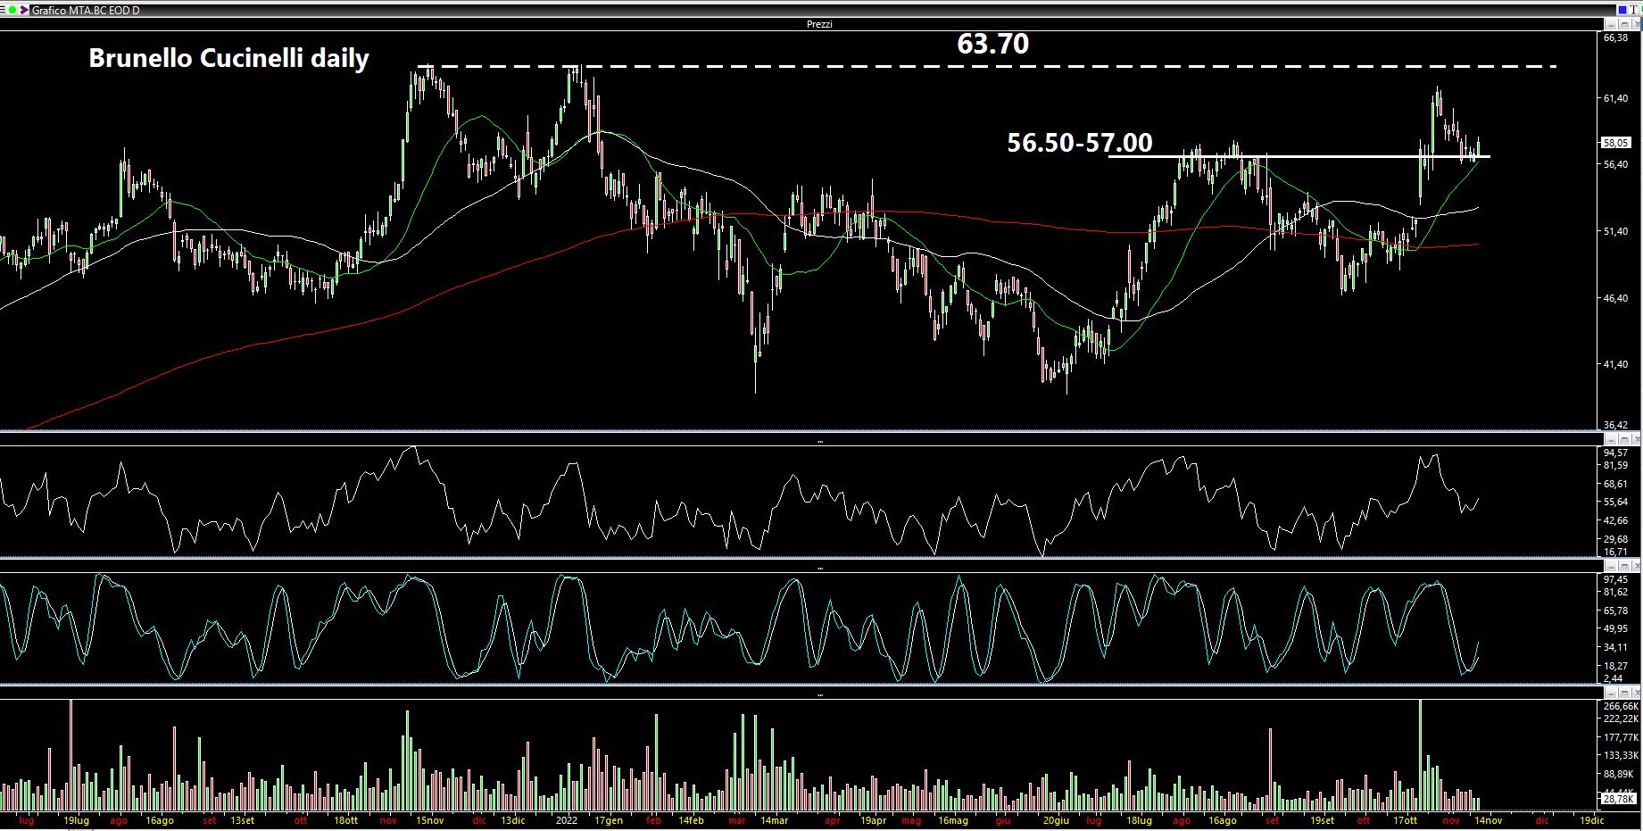Click the 19dic date axis label
Viewport: 1643px width, 831px height.
tap(1591, 820)
